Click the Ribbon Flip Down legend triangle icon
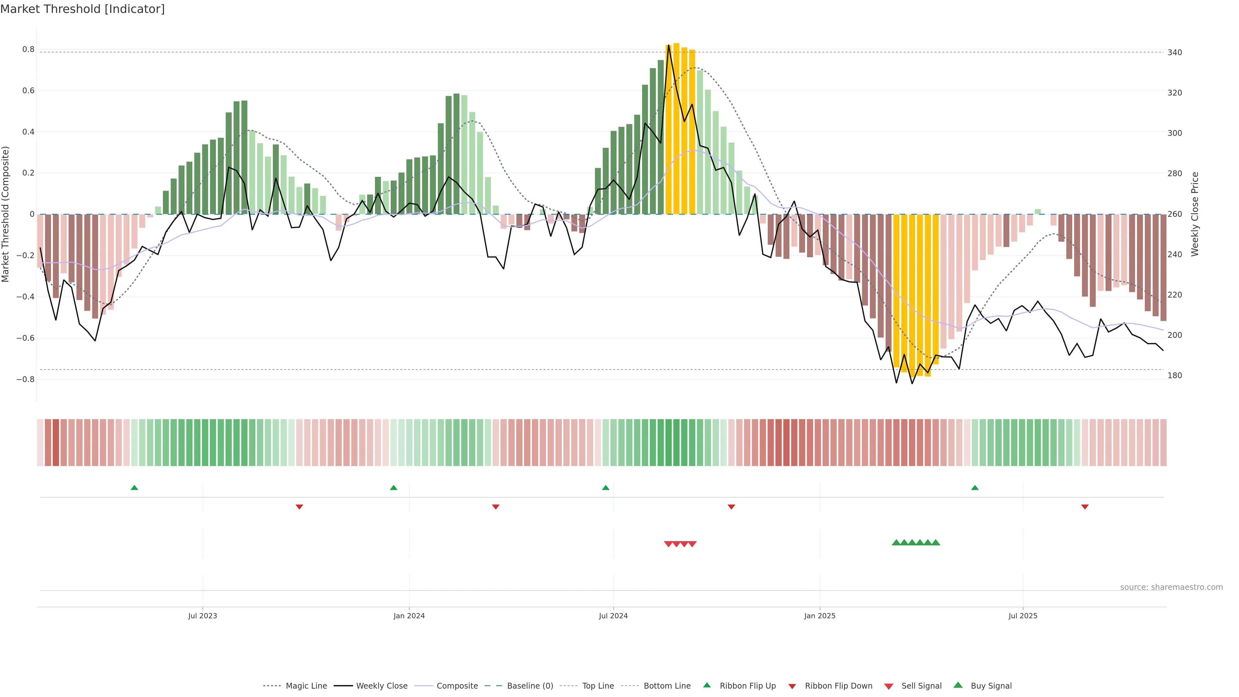The height and width of the screenshot is (697, 1239). click(792, 686)
